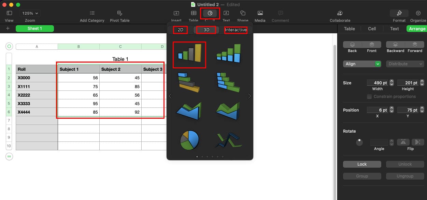Click the Media toolbar icon

260,13
